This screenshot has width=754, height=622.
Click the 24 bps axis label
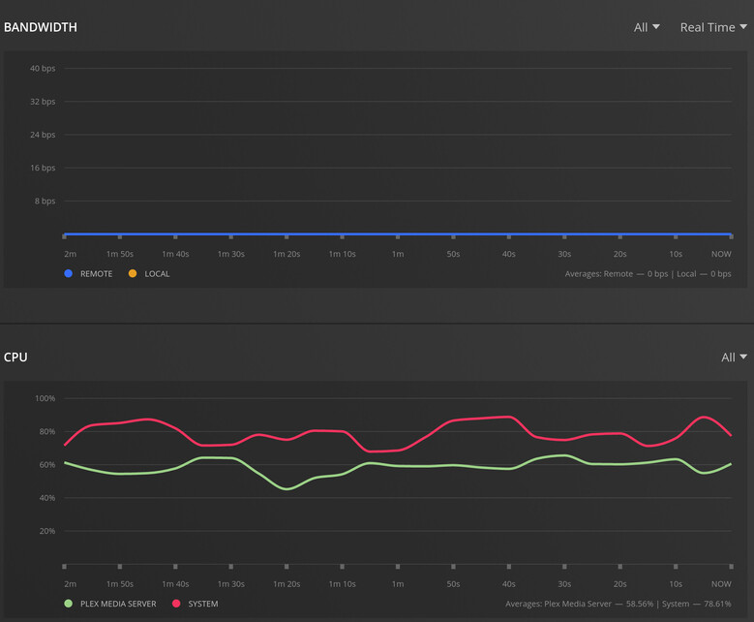click(43, 135)
